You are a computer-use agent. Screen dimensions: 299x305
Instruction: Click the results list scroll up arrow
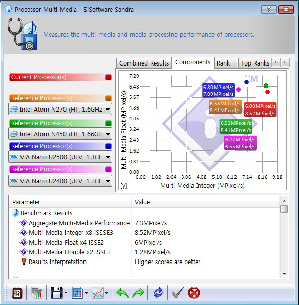tap(284, 201)
